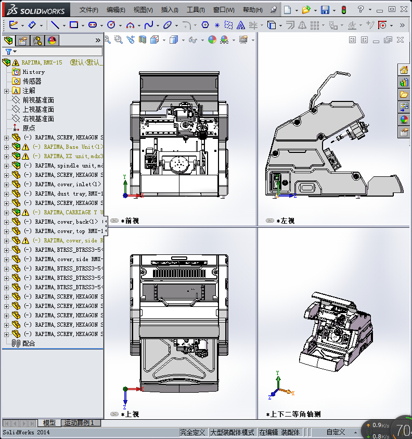Open the 视图(V) menu
Screen dimensions: 412x439
pos(143,10)
